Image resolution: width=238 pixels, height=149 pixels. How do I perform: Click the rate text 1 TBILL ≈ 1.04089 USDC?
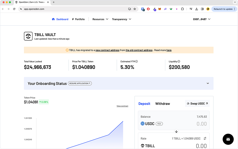click(186, 139)
